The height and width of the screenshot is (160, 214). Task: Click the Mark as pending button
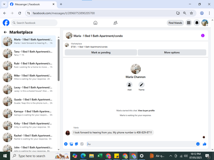(101, 52)
